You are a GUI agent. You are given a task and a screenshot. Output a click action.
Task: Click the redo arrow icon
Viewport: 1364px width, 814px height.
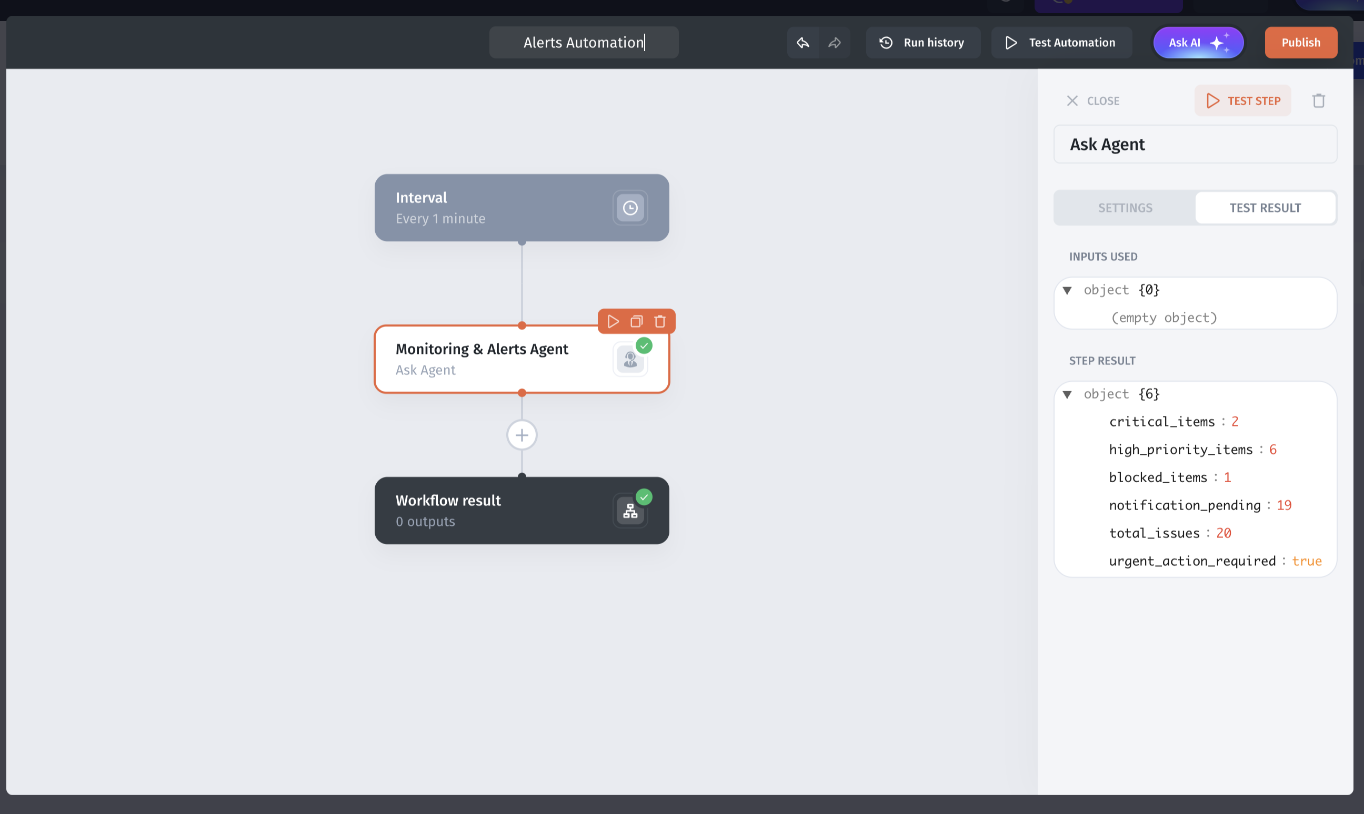click(x=834, y=43)
